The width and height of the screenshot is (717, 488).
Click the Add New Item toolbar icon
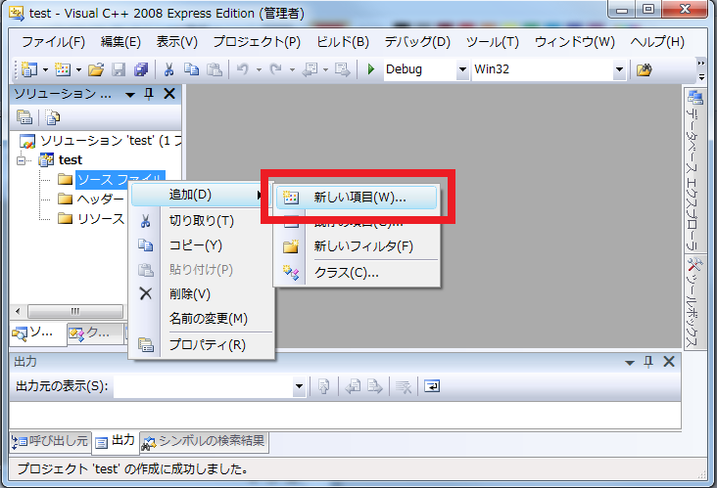[63, 69]
